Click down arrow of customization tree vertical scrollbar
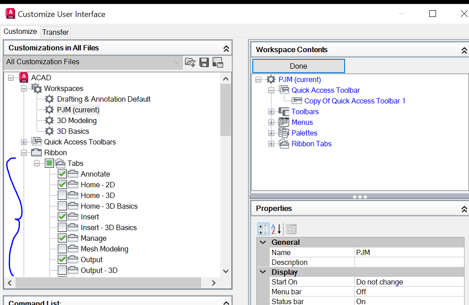 click(x=226, y=271)
